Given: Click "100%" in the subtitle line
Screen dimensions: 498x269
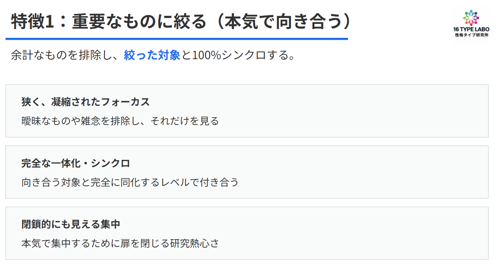Looking at the screenshot, I should 207,55.
